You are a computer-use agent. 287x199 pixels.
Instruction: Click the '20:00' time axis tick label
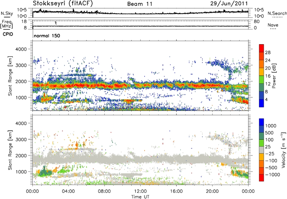[212, 191]
